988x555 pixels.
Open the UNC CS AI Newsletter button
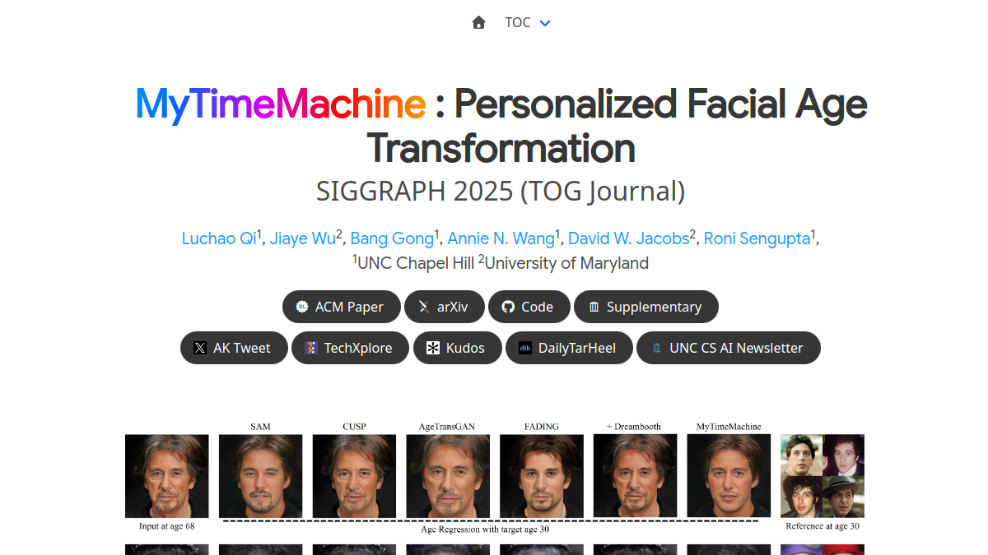[x=729, y=348]
